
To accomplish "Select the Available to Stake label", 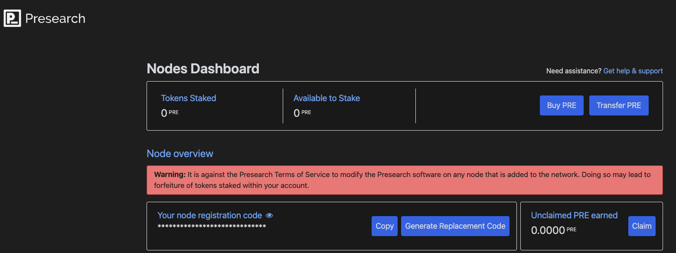I will [x=327, y=98].
